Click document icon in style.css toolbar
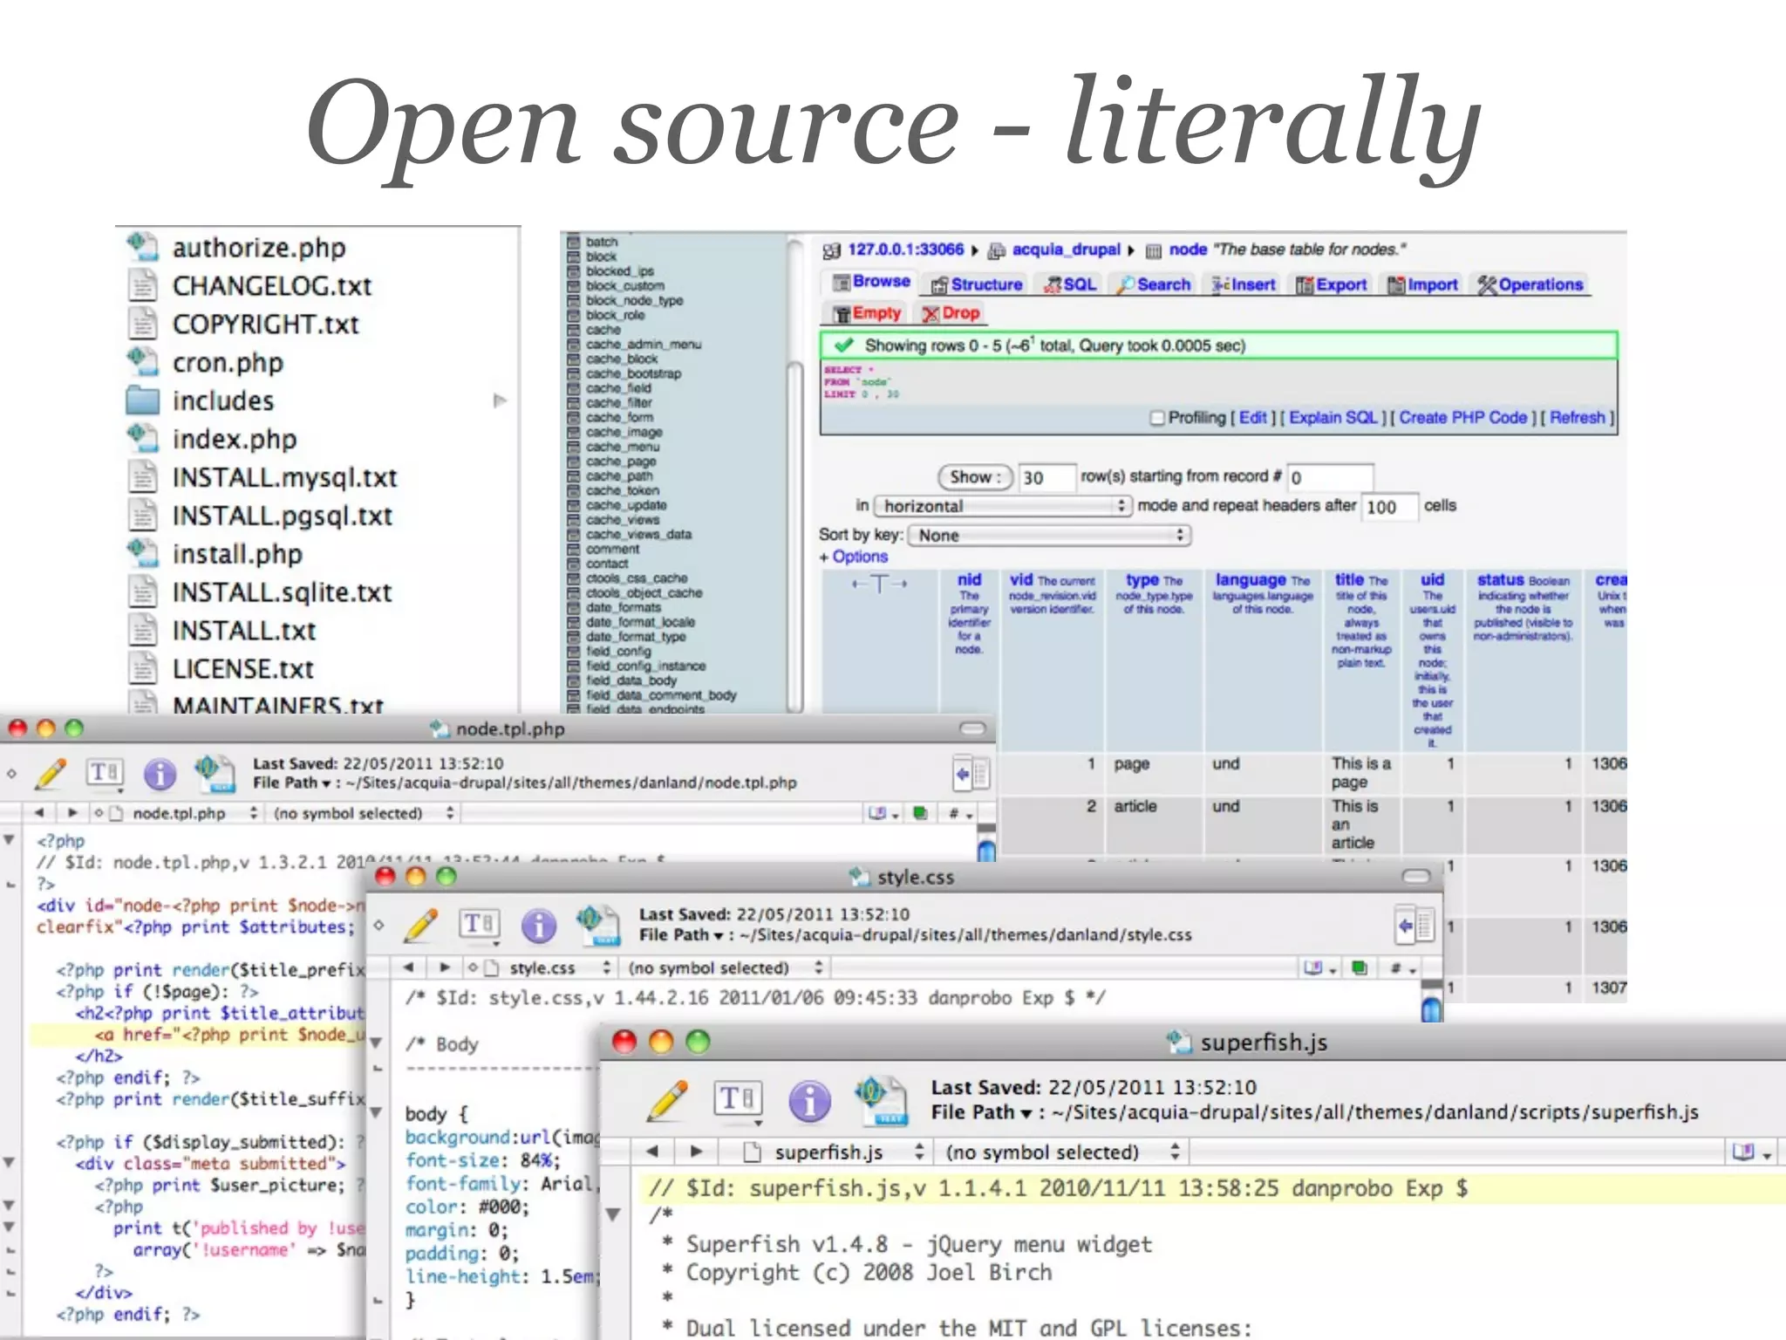This screenshot has height=1340, width=1786. [598, 926]
